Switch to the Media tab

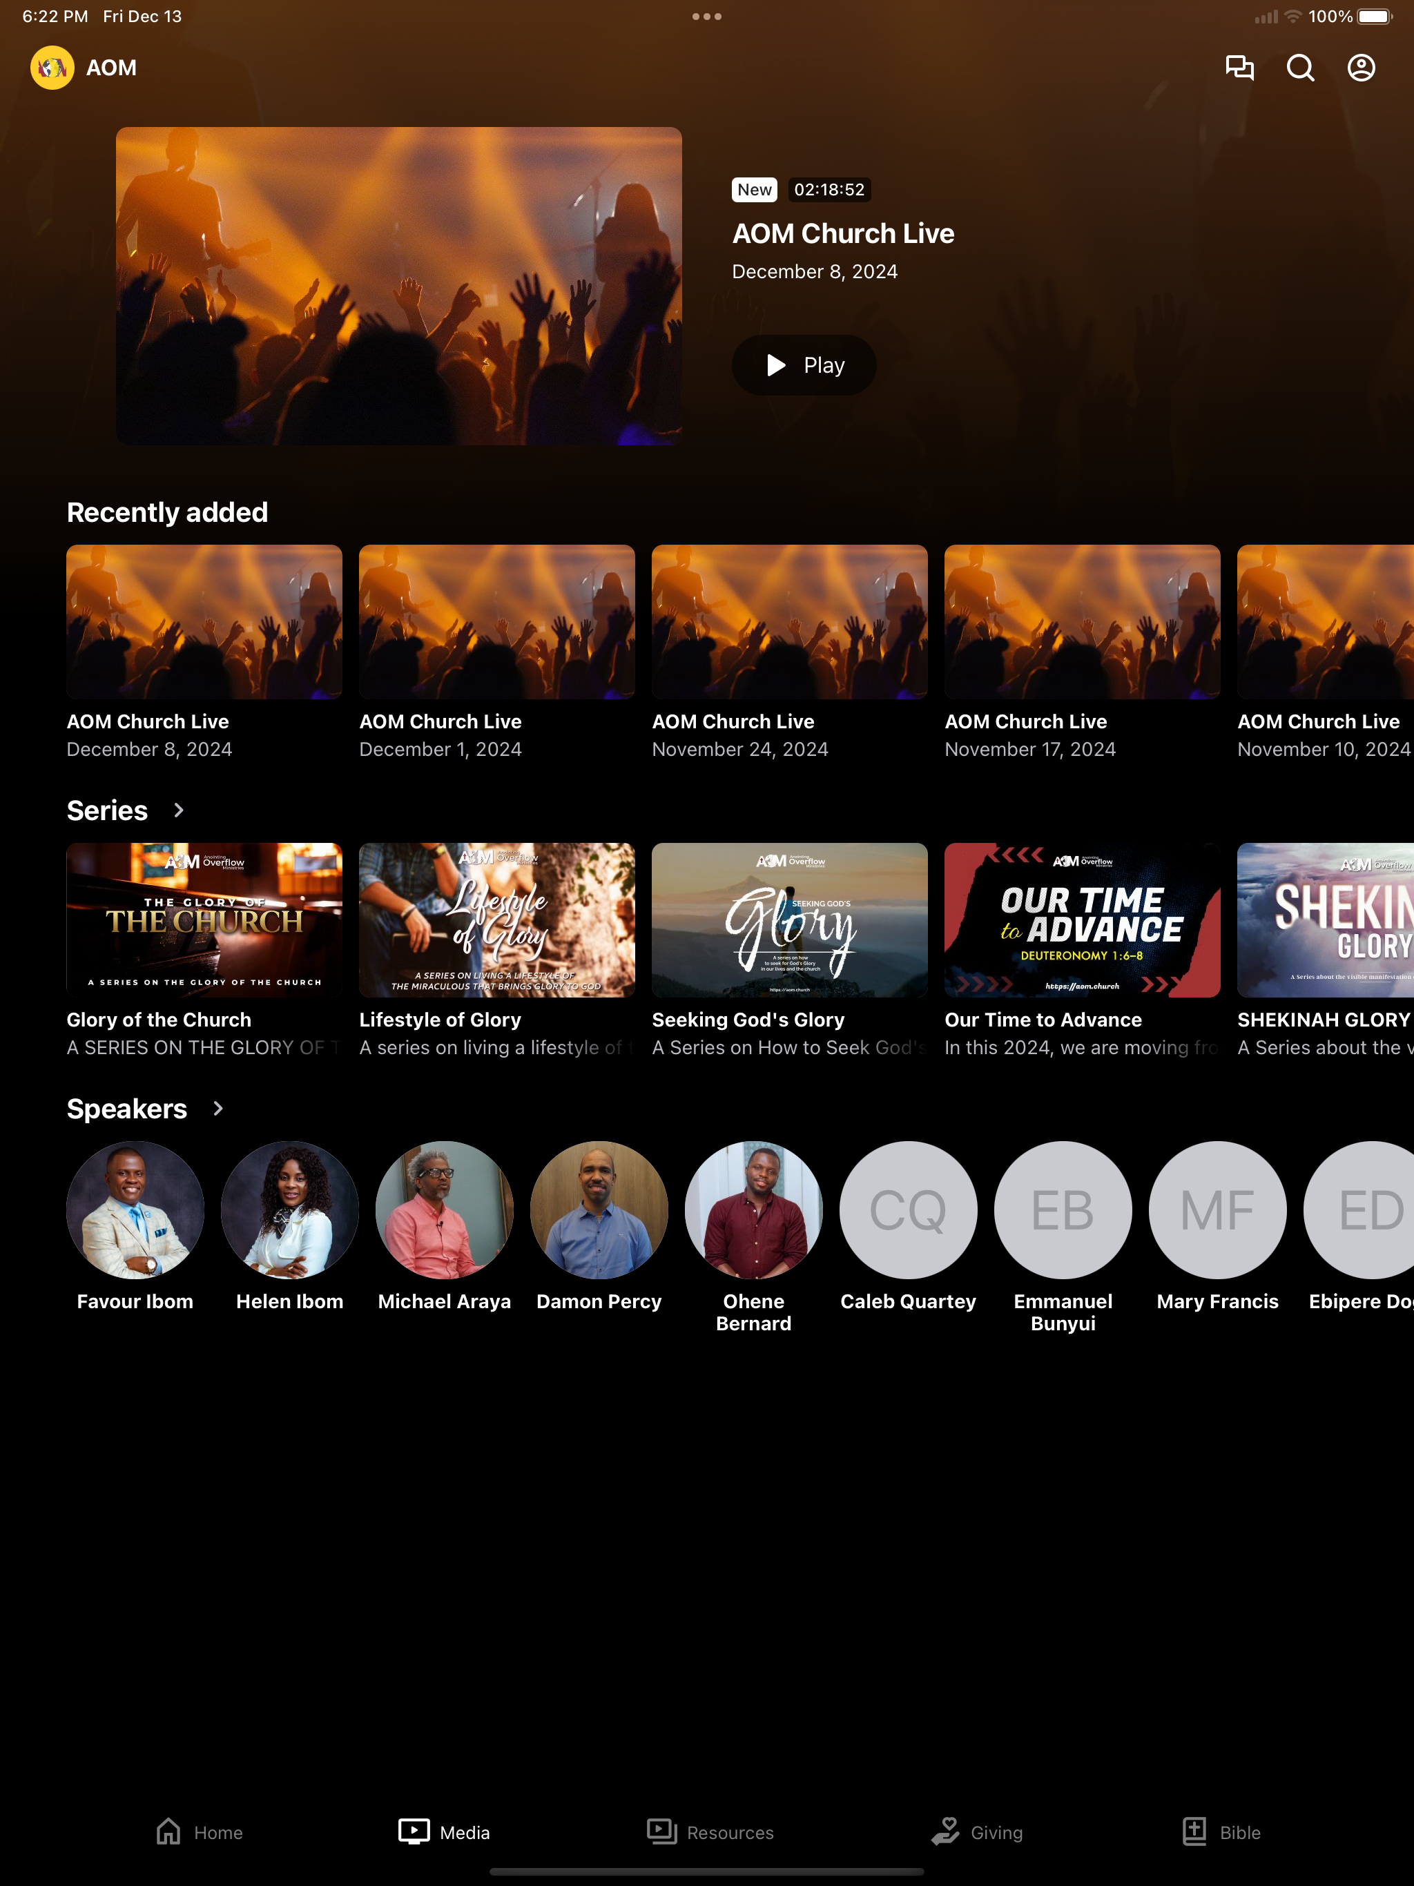(443, 1832)
